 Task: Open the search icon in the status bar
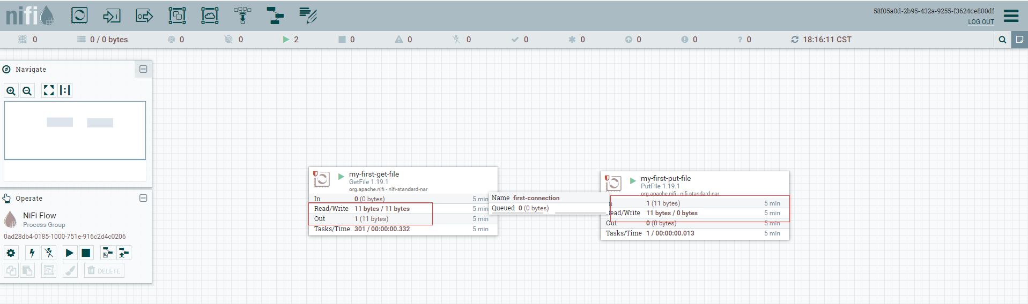click(1002, 40)
